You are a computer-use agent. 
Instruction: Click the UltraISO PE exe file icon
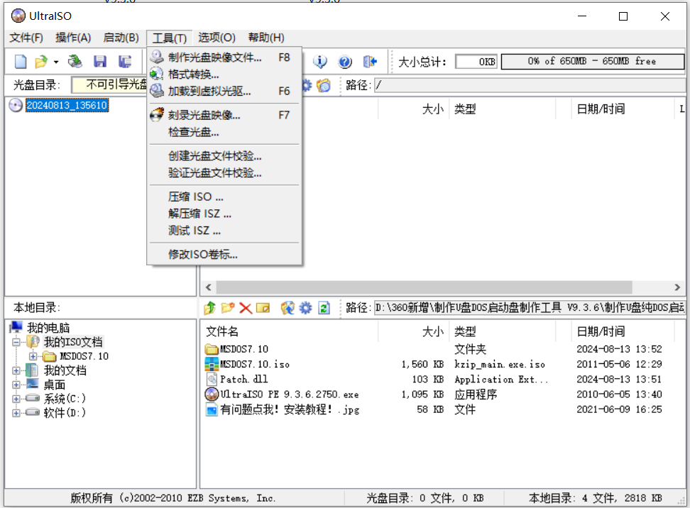pos(212,394)
